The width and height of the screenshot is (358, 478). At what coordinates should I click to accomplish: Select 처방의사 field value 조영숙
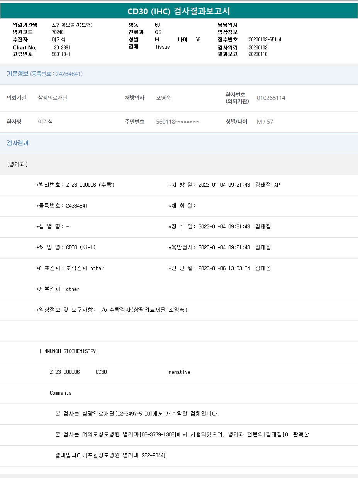click(x=163, y=98)
